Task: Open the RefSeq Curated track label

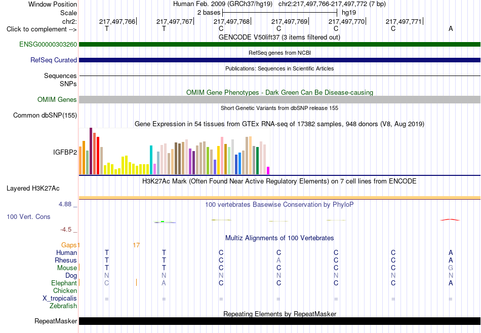Action: 53,60
